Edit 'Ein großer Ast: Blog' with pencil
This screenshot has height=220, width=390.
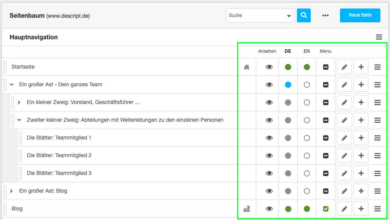click(344, 191)
